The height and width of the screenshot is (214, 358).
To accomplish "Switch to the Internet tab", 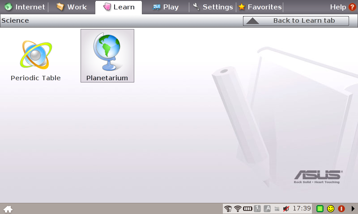I will [25, 7].
